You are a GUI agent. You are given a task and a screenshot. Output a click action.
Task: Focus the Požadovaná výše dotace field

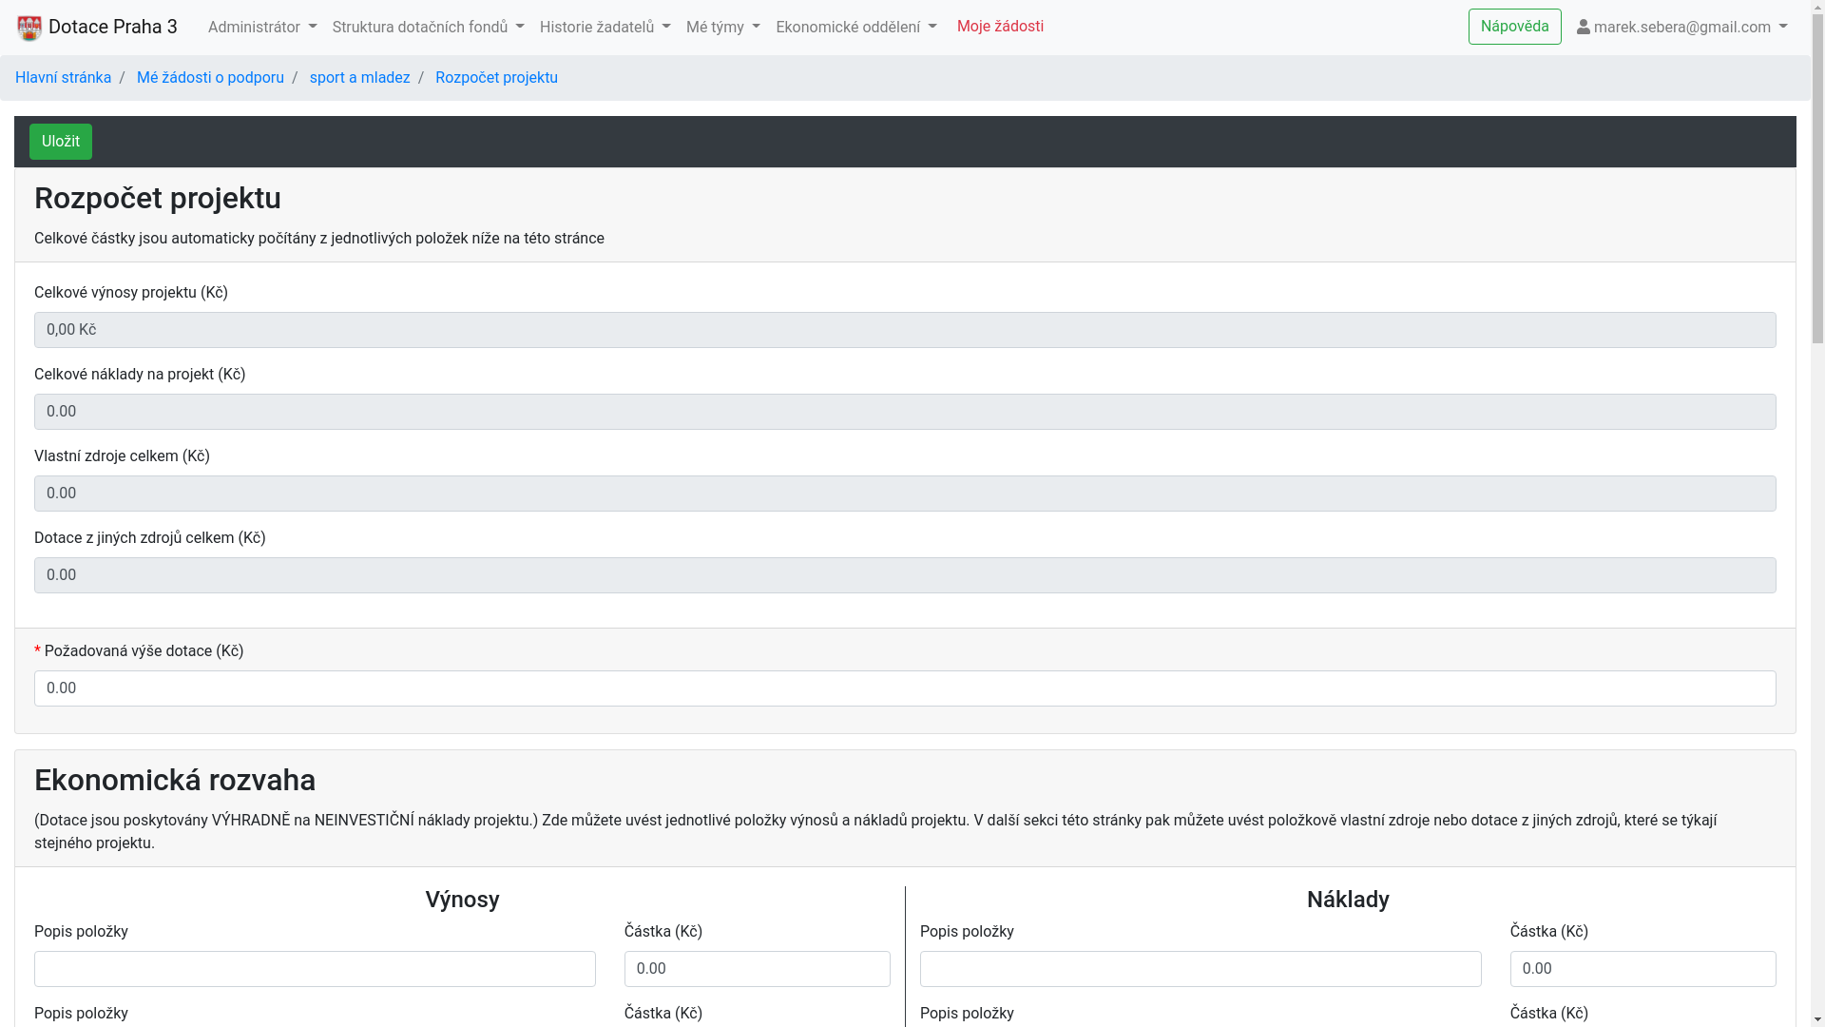tap(904, 688)
